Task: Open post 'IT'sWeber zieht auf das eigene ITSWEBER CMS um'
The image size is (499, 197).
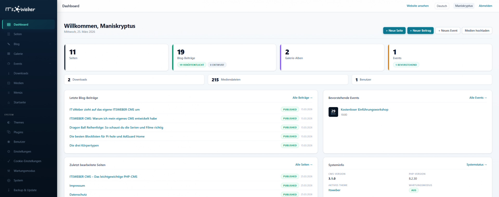Action: (x=104, y=109)
